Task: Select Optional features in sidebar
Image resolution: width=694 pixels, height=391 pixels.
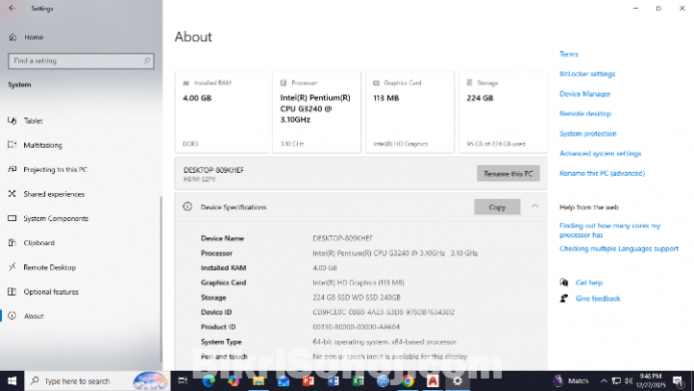Action: coord(51,292)
